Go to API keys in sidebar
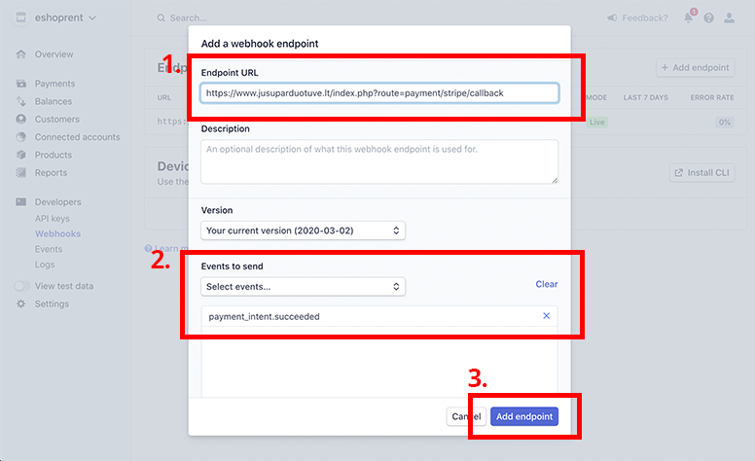Image resolution: width=755 pixels, height=461 pixels. click(52, 219)
